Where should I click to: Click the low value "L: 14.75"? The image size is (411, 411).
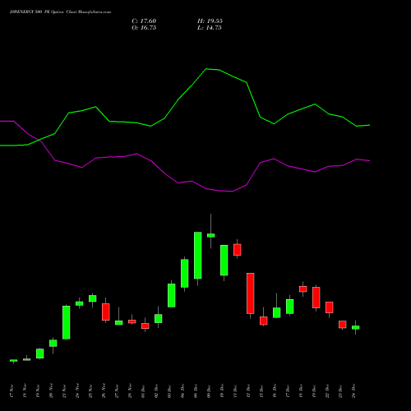pyautogui.click(x=210, y=28)
